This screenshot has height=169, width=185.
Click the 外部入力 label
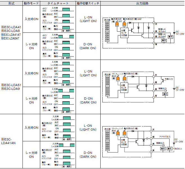169,79
